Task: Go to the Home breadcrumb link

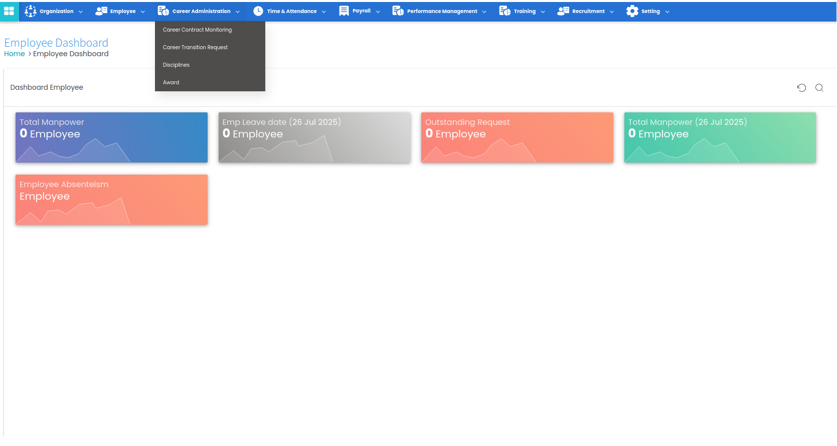Action: 15,54
